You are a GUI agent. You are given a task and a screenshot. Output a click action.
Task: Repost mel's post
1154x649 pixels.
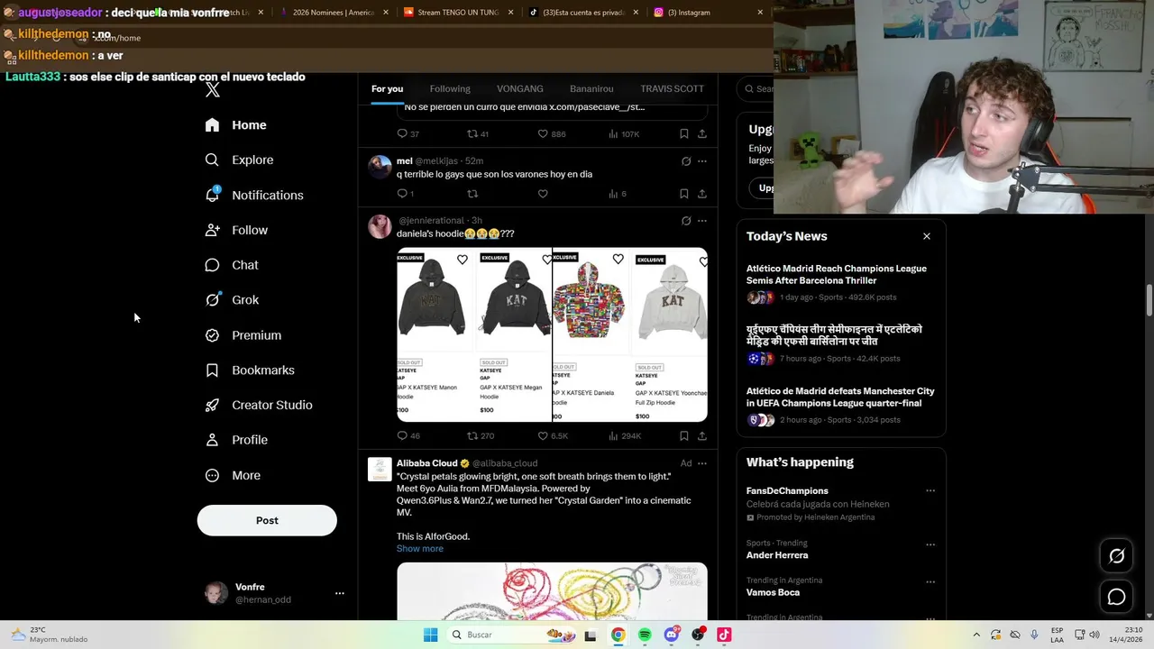pos(472,194)
